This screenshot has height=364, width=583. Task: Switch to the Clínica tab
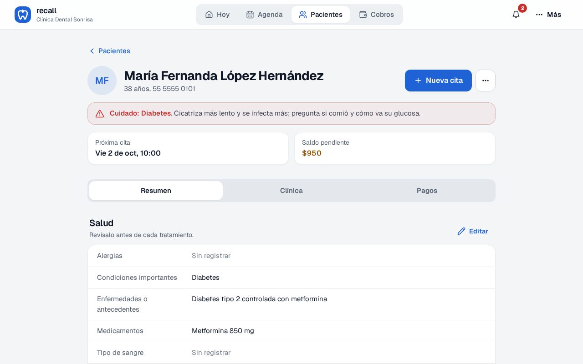pos(291,191)
